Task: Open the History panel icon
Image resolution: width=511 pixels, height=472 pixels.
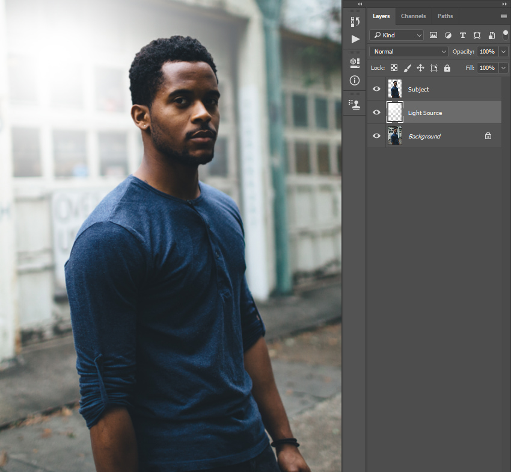Action: pyautogui.click(x=355, y=22)
